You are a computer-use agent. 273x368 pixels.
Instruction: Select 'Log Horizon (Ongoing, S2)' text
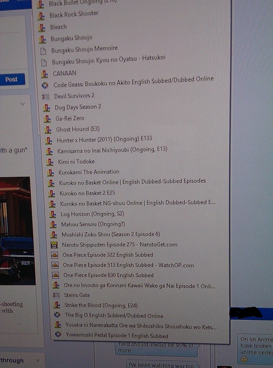click(x=92, y=214)
